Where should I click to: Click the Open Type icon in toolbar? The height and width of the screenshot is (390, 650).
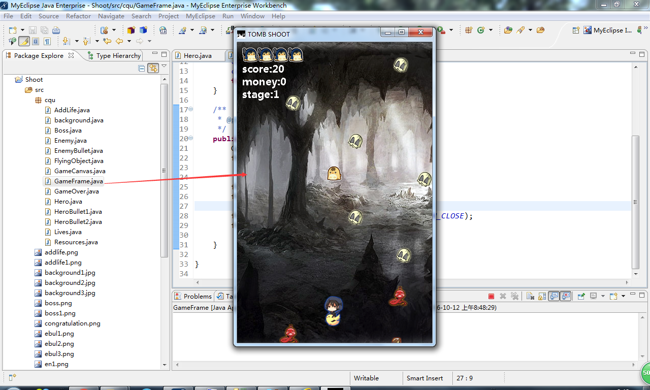tap(508, 30)
